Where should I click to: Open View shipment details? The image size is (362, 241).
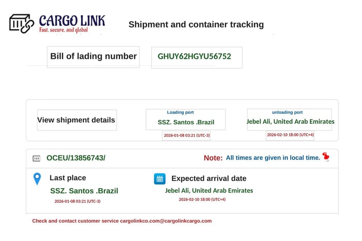pyautogui.click(x=76, y=120)
